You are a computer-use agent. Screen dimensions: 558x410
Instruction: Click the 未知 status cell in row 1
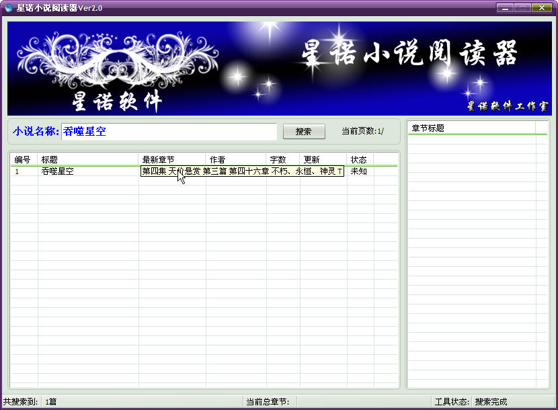[359, 171]
